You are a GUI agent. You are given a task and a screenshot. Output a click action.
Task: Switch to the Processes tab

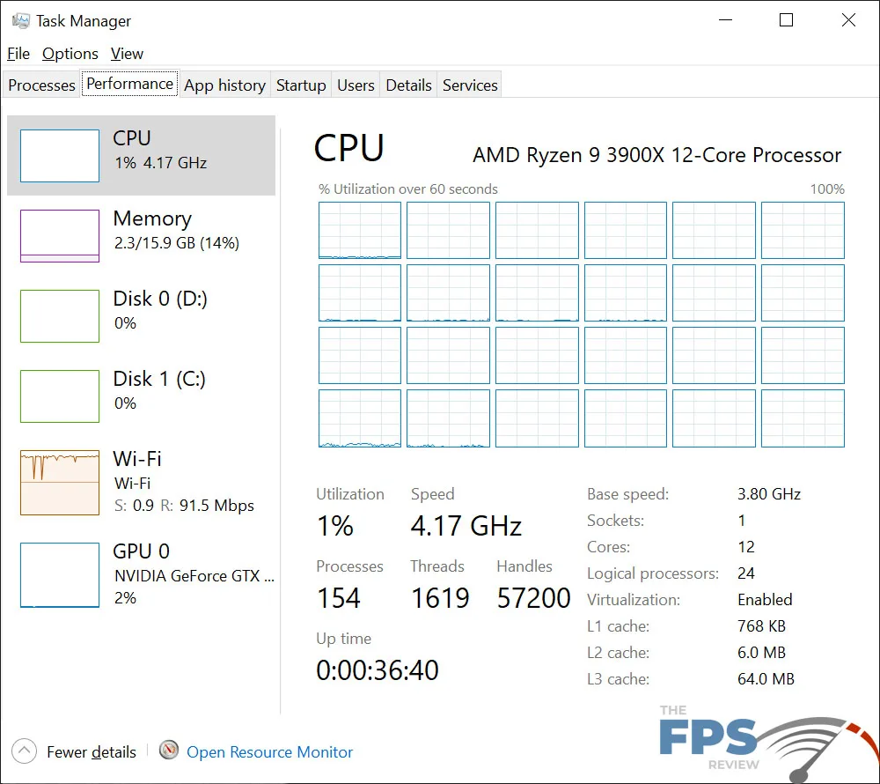[41, 85]
